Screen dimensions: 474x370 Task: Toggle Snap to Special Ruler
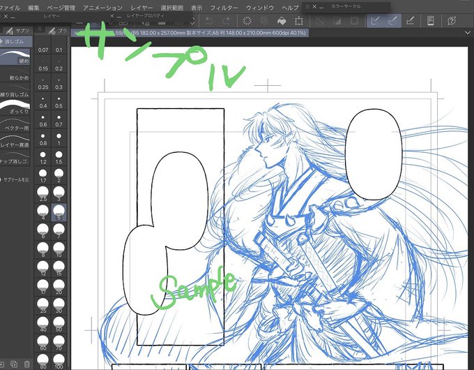point(392,21)
